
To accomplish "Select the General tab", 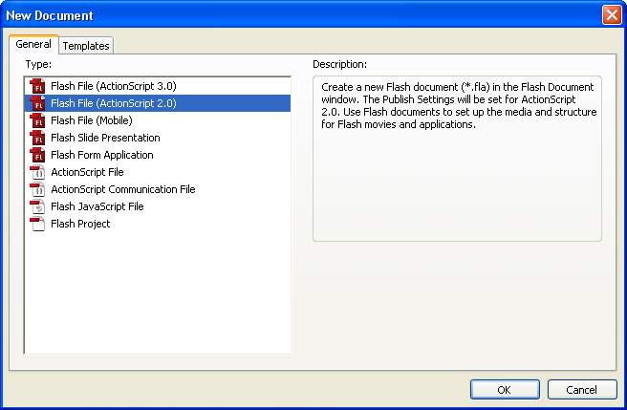I will pos(33,45).
